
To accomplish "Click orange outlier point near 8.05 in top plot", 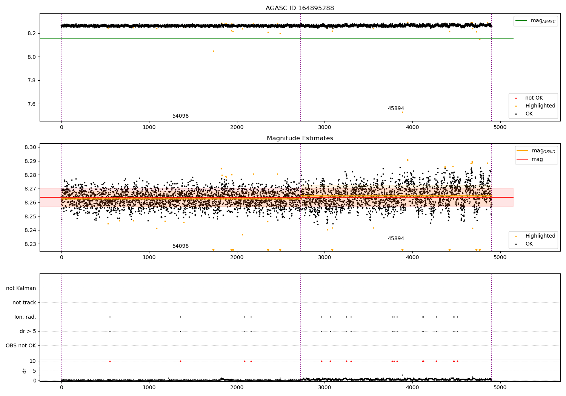I will 213,51.
